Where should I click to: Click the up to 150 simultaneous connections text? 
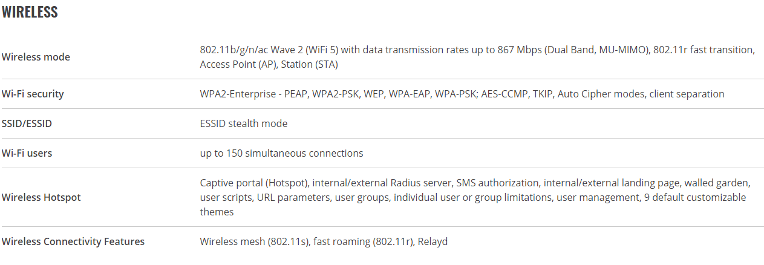click(x=282, y=153)
